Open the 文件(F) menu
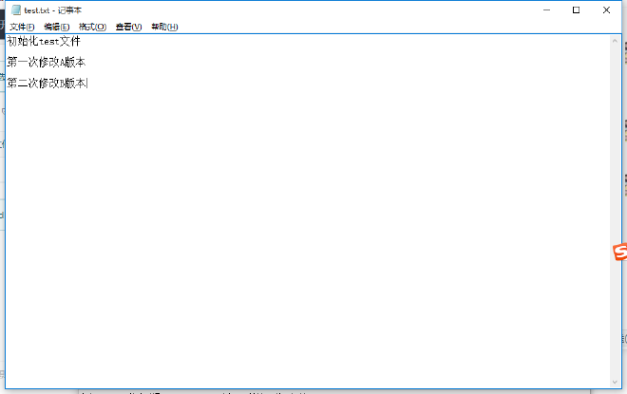Image resolution: width=627 pixels, height=394 pixels. [22, 27]
